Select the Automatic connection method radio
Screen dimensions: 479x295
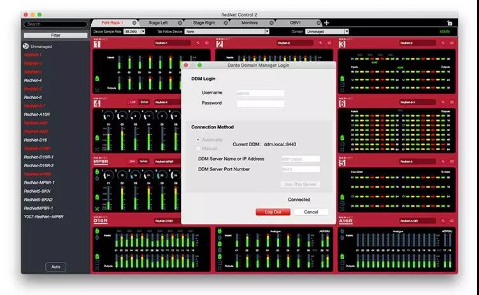[198, 140]
